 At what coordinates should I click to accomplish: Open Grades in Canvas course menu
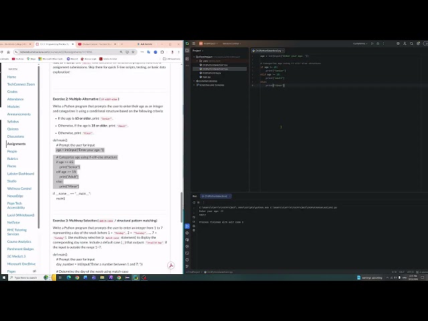click(12, 92)
